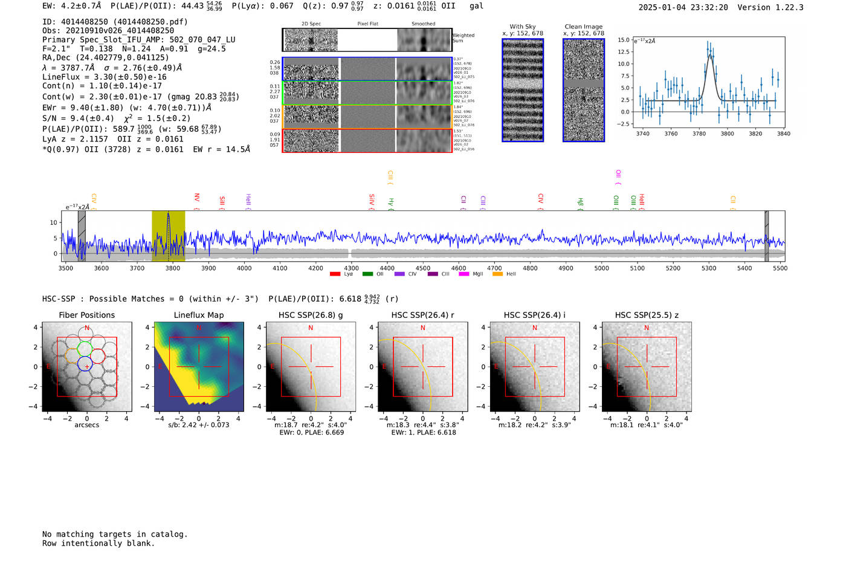Viewport: 846px width, 576px height.
Task: Click the m:18.1 re:4.1" s:4.0" caption
Action: coord(647,425)
